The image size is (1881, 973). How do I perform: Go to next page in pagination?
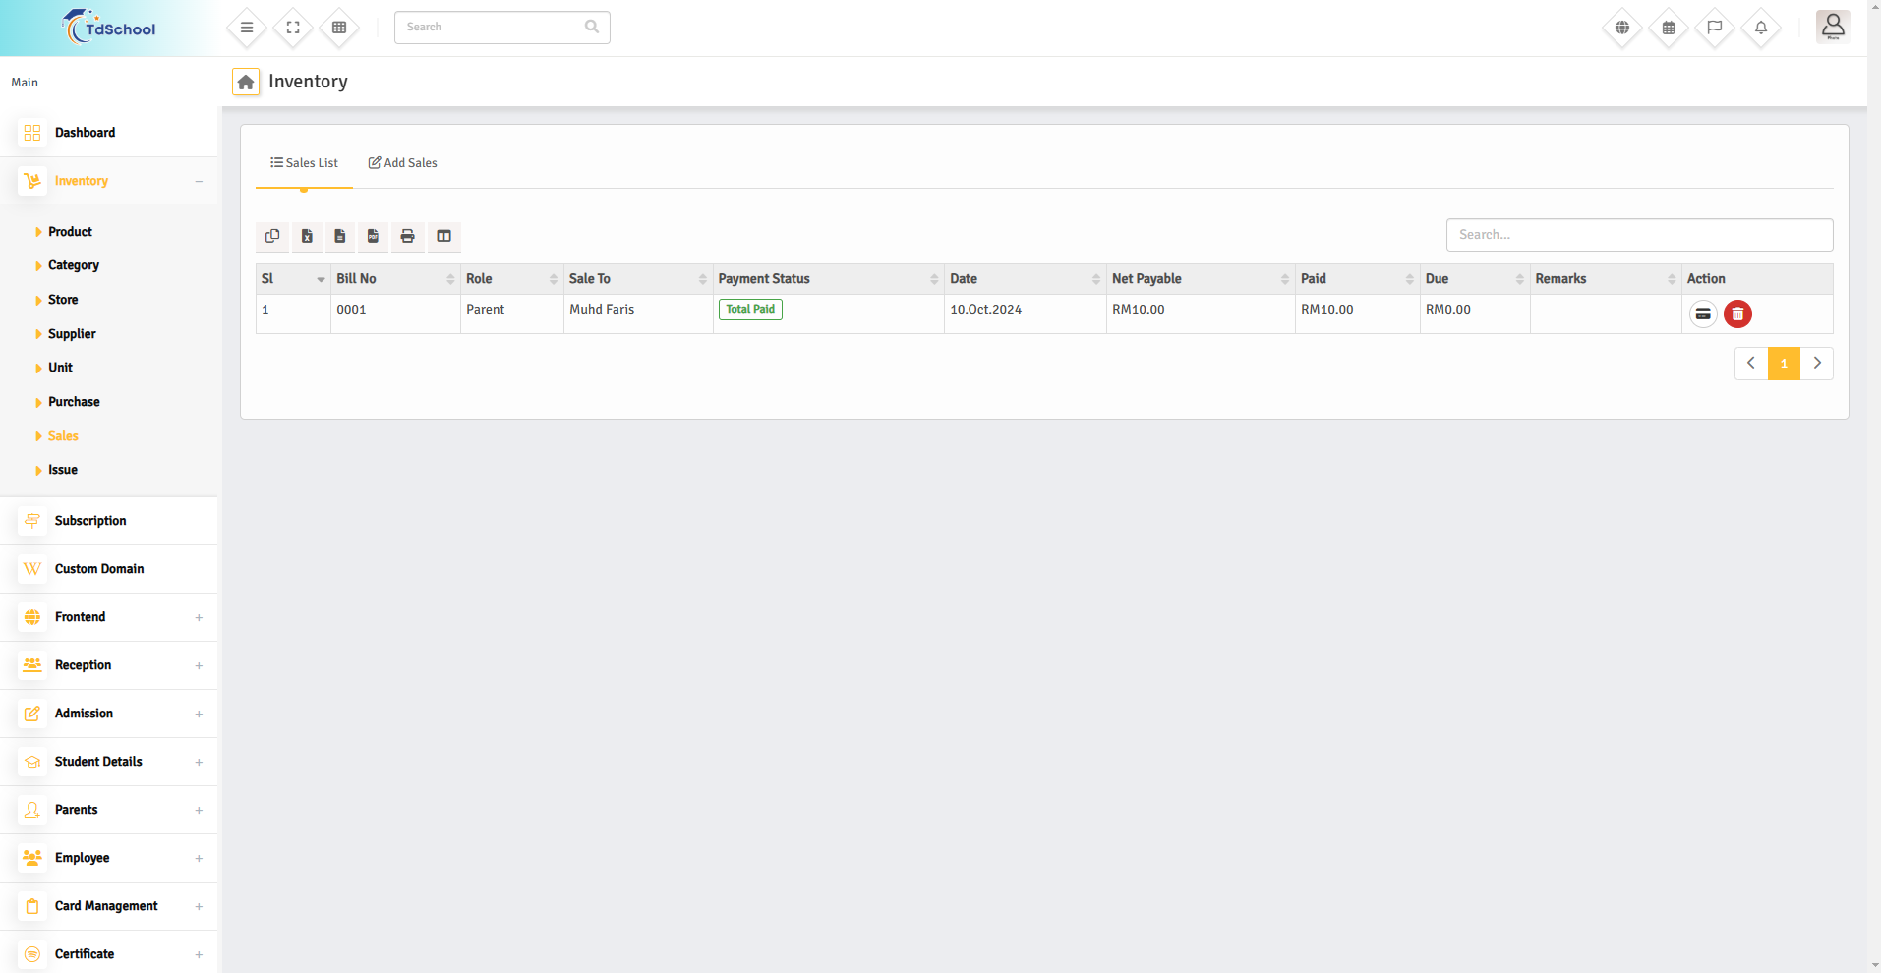(x=1816, y=364)
